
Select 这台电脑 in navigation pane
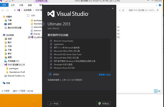(10, 35)
